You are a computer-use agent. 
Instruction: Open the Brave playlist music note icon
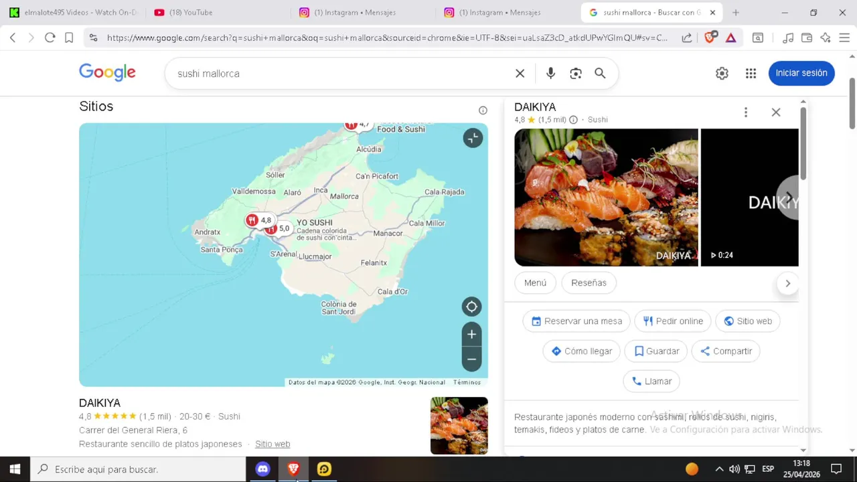[788, 38]
